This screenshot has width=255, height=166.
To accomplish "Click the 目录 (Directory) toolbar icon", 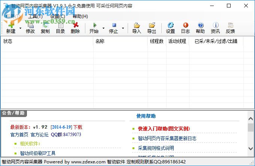I will 60,28.
